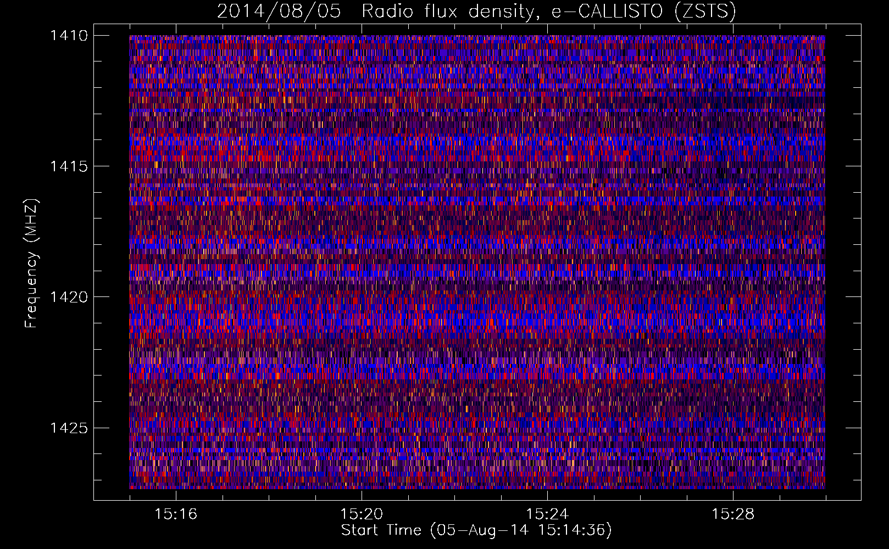
Task: Click the 1415 frequency tick label
Action: pyautogui.click(x=69, y=166)
